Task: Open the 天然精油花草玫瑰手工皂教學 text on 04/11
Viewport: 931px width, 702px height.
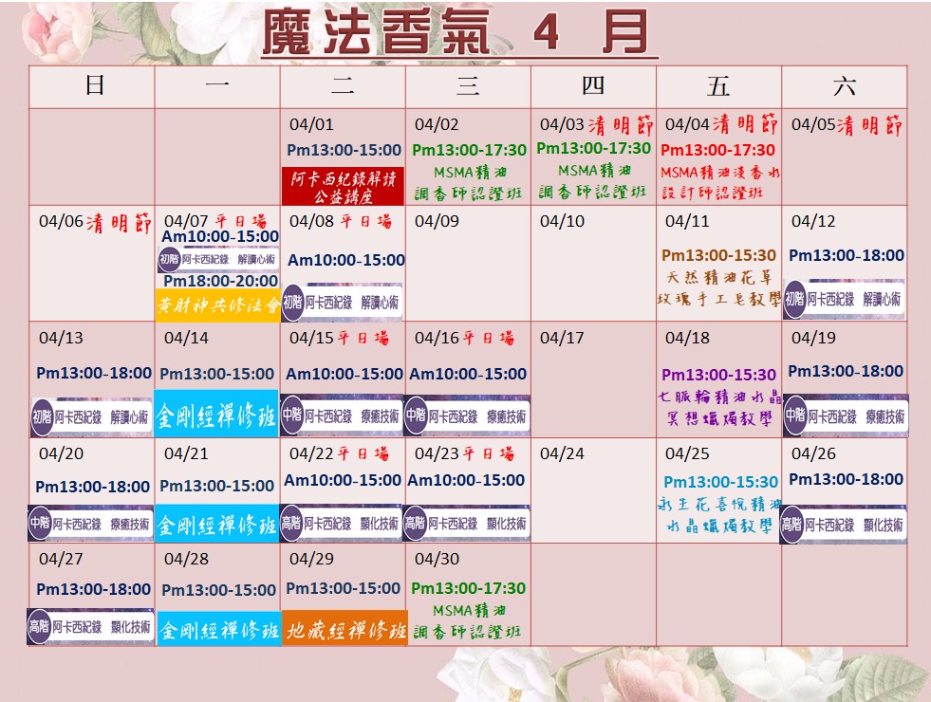Action: point(718,288)
